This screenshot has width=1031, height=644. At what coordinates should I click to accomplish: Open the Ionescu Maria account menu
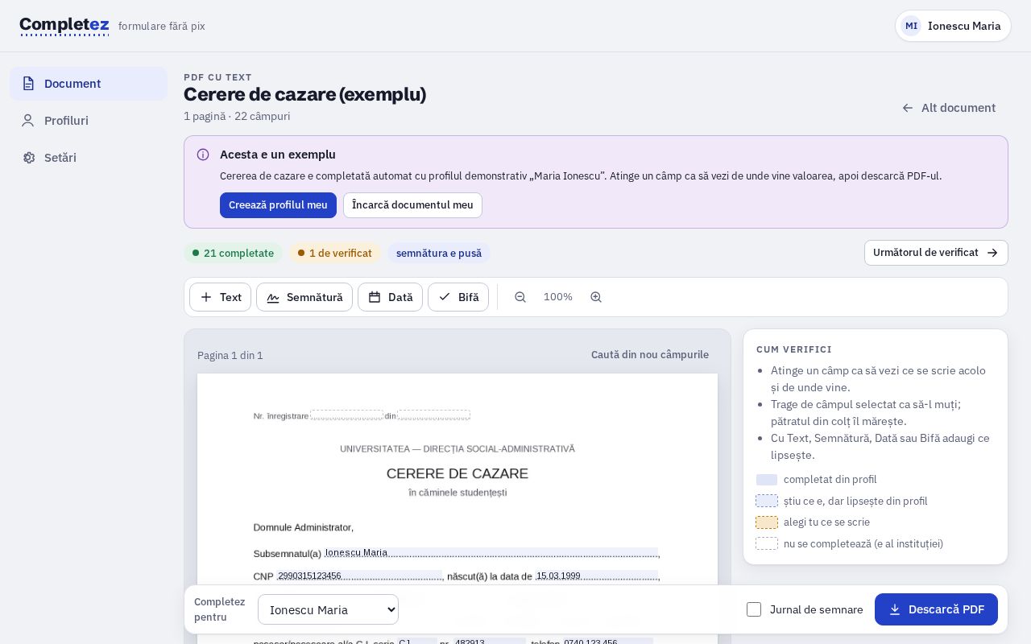953,26
